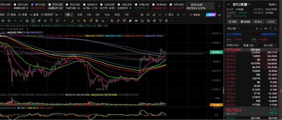Click the 多窗 multi-window button
The image size is (282, 120).
[23, 15]
